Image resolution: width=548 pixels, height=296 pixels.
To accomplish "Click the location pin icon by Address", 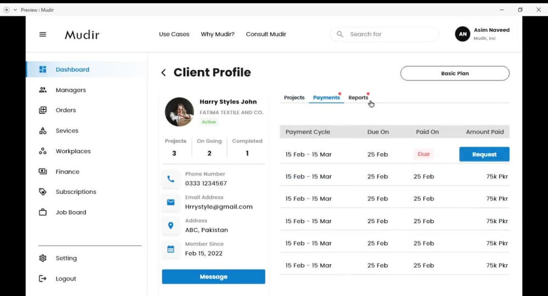I will click(x=170, y=225).
